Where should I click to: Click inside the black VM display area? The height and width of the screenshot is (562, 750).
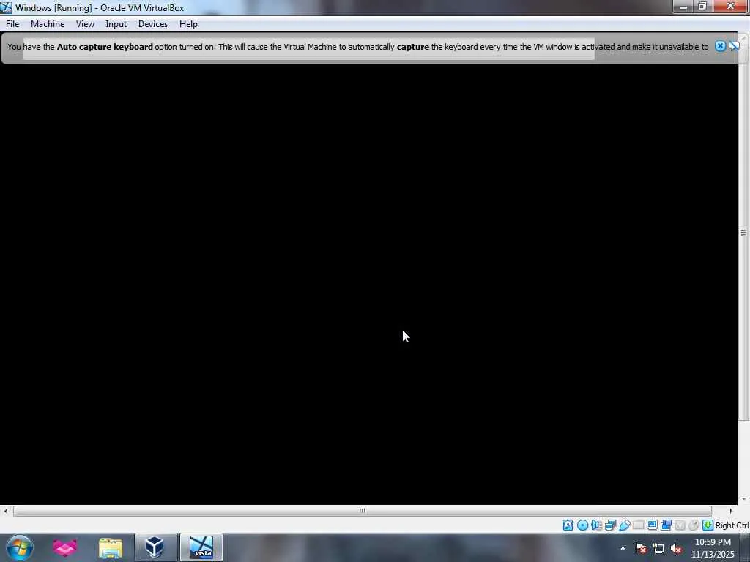click(368, 285)
